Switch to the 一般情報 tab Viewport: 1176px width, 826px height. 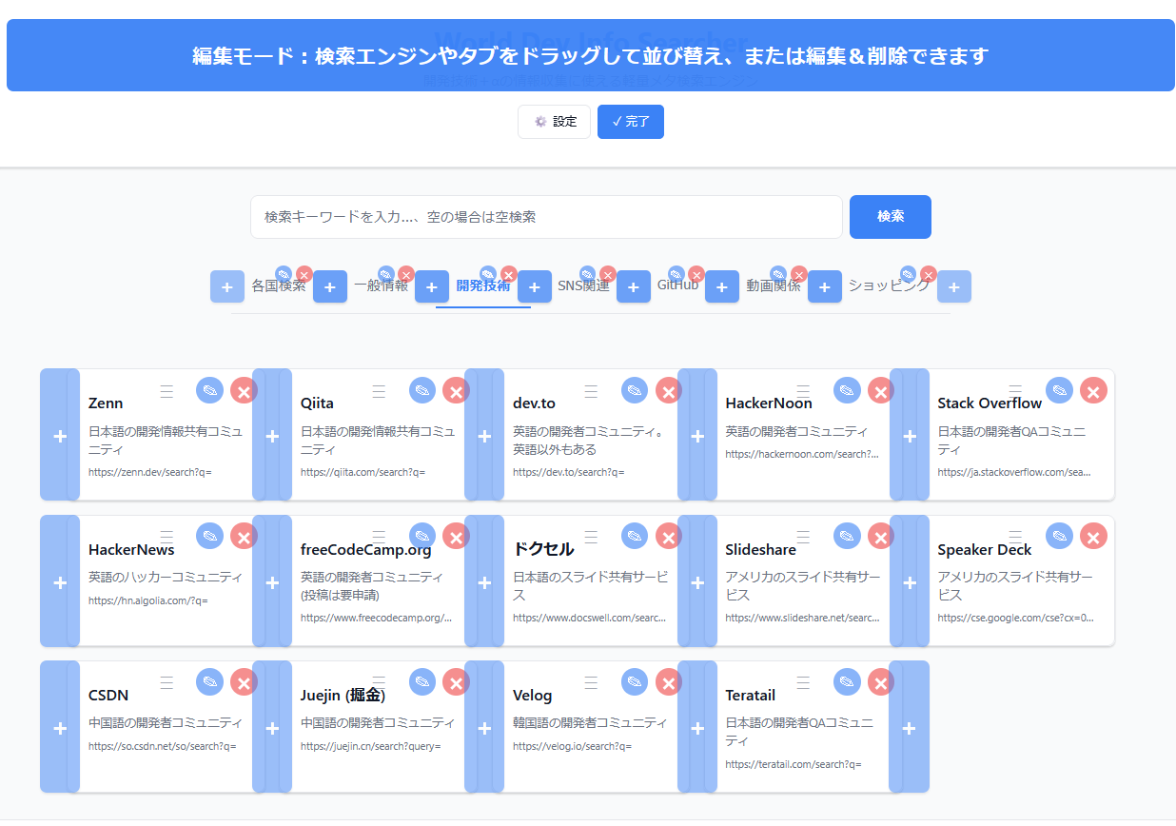(x=381, y=285)
